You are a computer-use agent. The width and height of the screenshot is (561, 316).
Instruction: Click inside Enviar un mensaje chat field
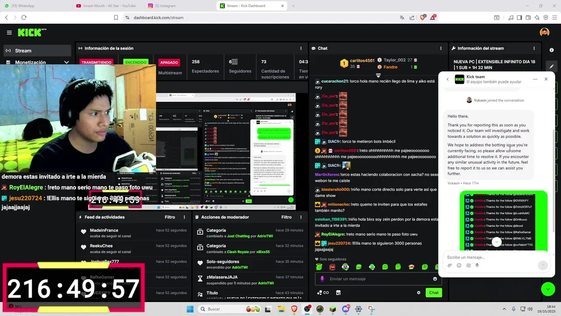pyautogui.click(x=379, y=279)
